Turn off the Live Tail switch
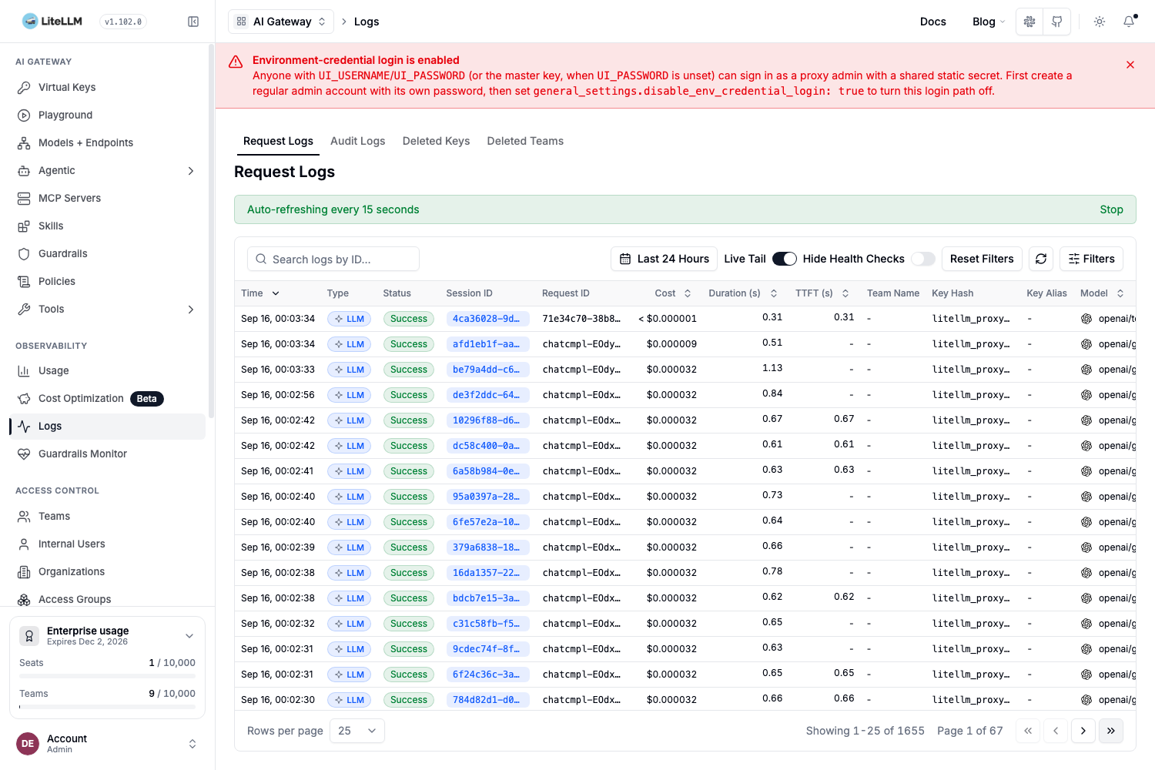Viewport: 1155px width, 770px height. tap(785, 259)
